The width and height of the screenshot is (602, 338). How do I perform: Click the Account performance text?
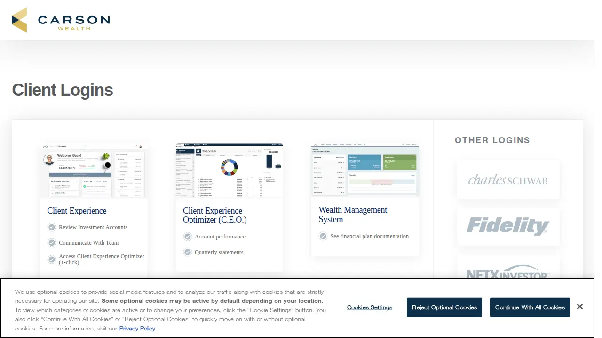point(220,237)
